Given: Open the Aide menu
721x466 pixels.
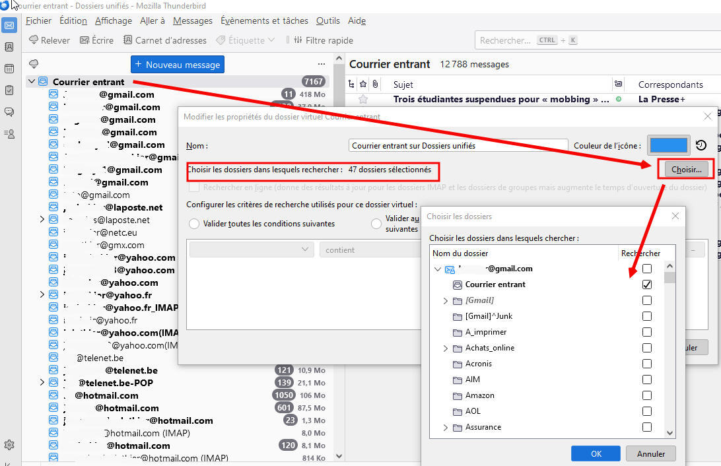Looking at the screenshot, I should [x=357, y=20].
